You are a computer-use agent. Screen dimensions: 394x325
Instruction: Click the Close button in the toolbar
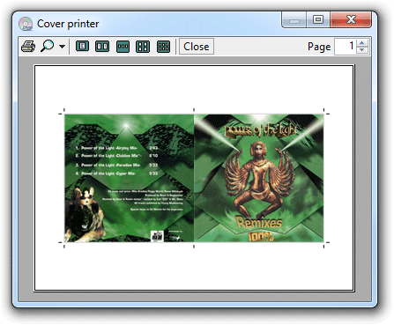pyautogui.click(x=197, y=47)
